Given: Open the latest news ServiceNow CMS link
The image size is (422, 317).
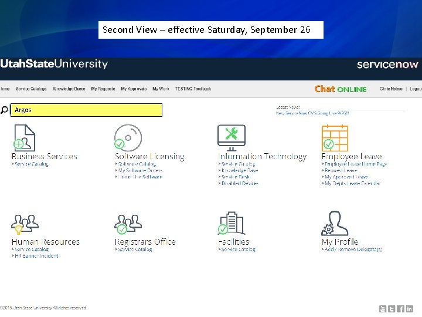Looking at the screenshot, I should tap(312, 113).
